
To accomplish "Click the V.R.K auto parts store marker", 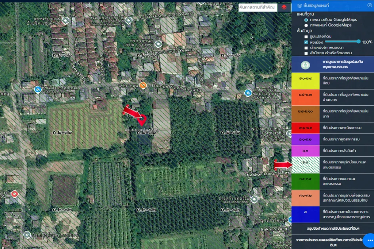I will (37, 89).
